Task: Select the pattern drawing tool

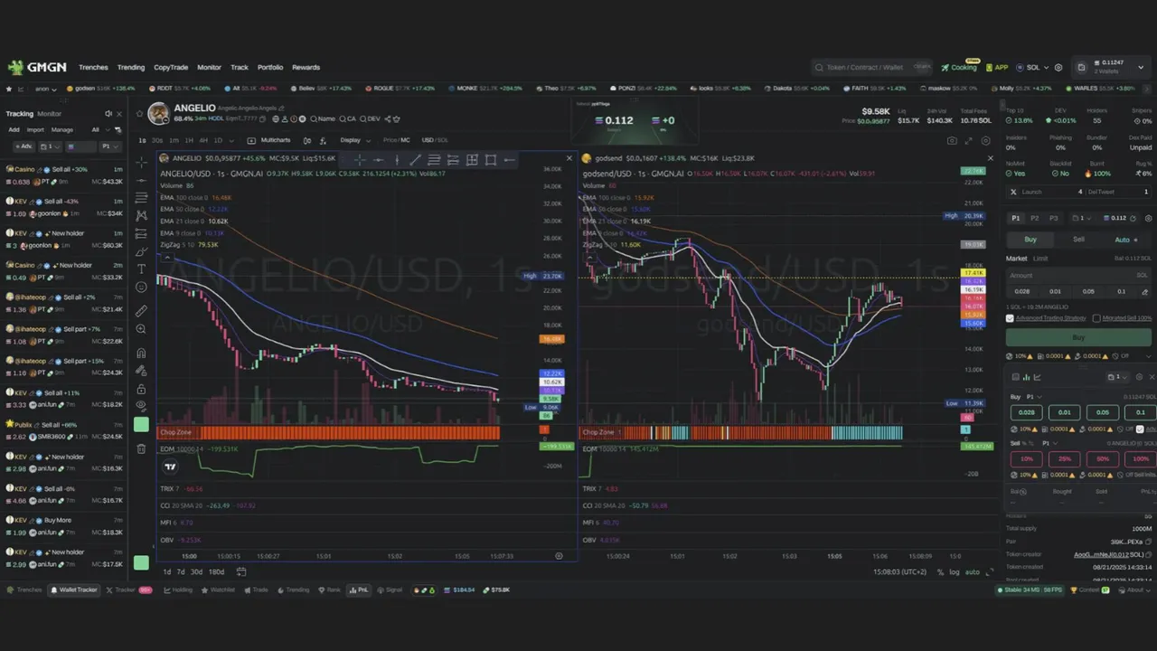Action: [x=141, y=215]
